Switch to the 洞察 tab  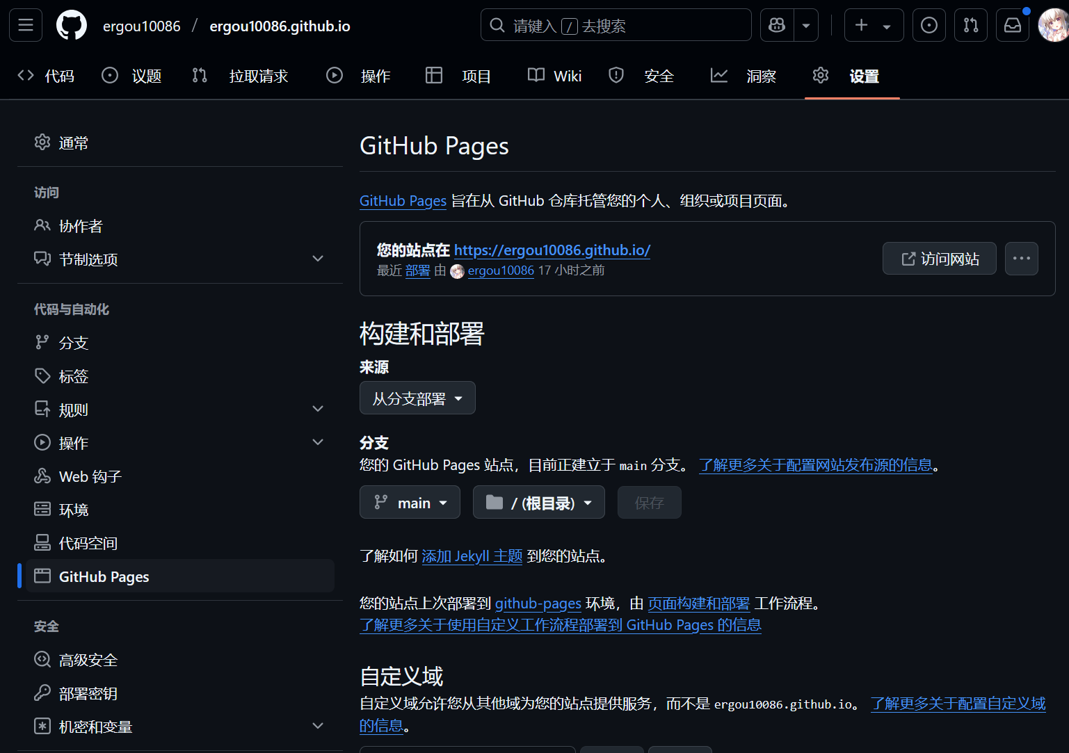(743, 76)
